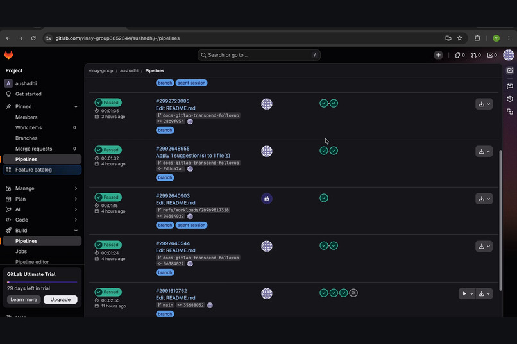Open the aushadhi project link in sidebar

[x=42, y=83]
